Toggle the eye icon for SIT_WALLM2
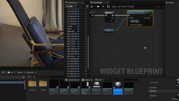The width and height of the screenshot is (179, 101). pos(86,76)
